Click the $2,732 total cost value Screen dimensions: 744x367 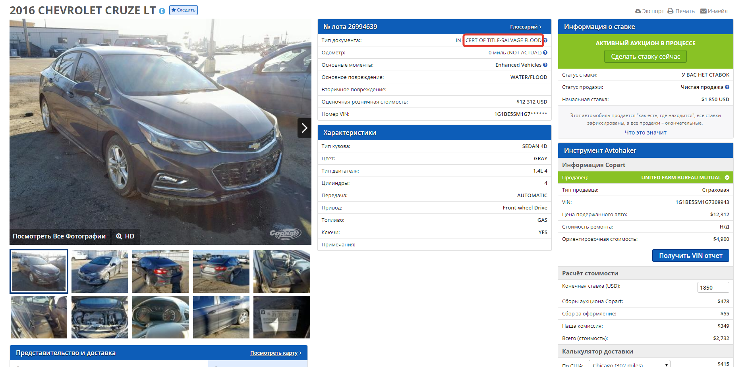pyautogui.click(x=721, y=338)
